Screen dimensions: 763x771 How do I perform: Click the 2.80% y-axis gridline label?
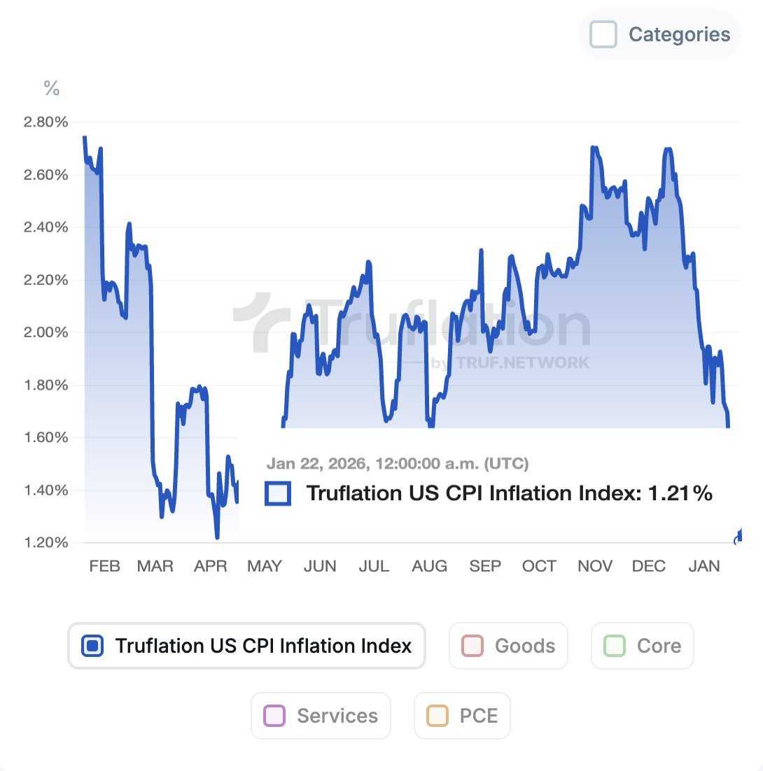pyautogui.click(x=45, y=122)
